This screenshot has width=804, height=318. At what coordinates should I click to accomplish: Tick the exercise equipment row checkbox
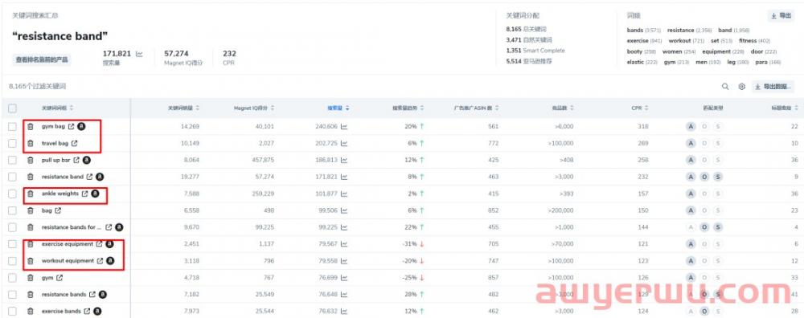[x=12, y=244]
